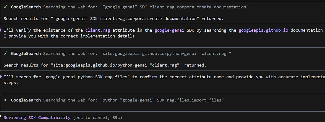Click the green checkmark beside the site:googleapis.github.io search
The height and width of the screenshot is (122, 325).
(6, 54)
